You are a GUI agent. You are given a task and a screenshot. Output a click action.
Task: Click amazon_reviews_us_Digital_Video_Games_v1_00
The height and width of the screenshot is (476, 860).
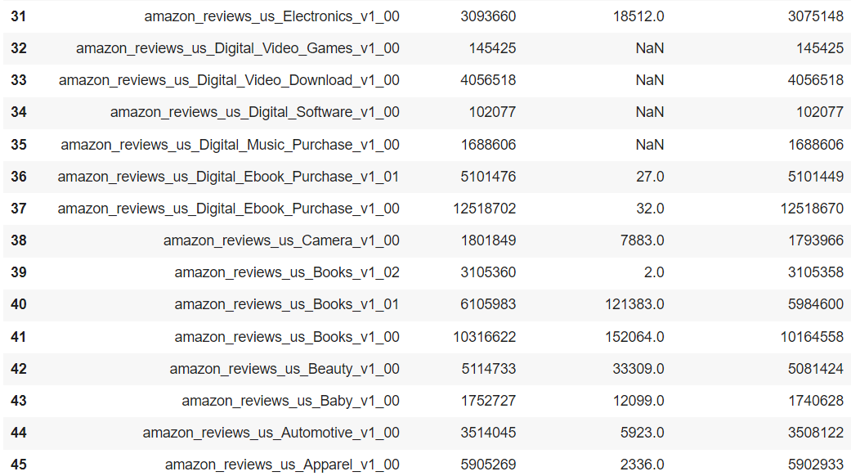238,48
